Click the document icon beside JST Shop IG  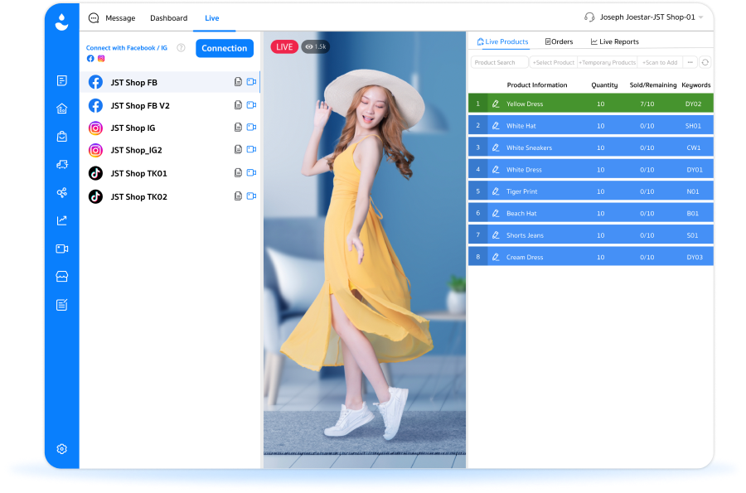coord(239,128)
